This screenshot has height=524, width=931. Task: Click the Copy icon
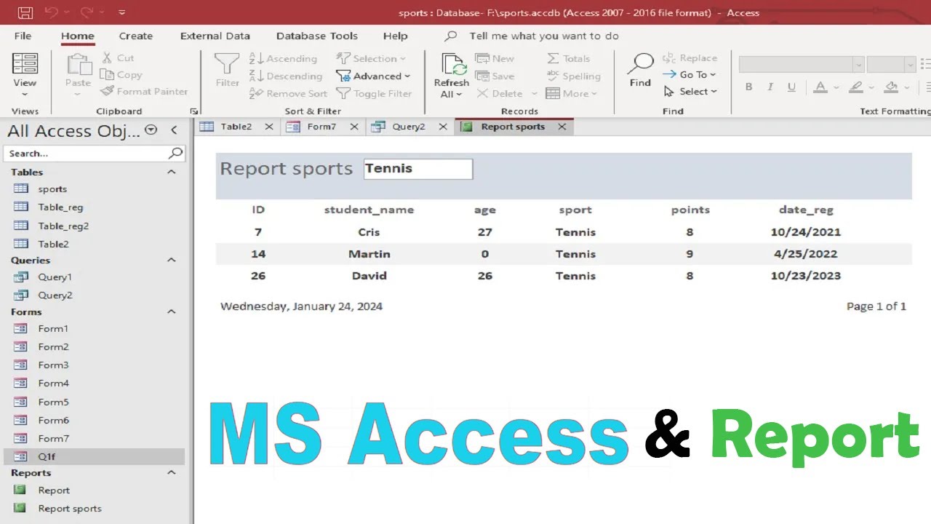[106, 74]
